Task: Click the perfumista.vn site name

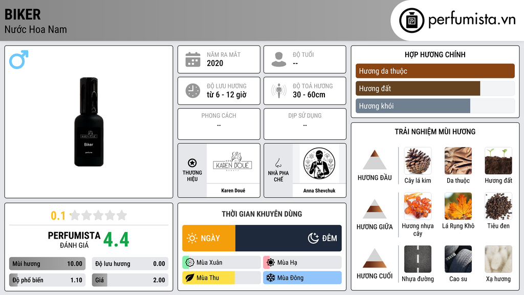Action: [x=472, y=20]
